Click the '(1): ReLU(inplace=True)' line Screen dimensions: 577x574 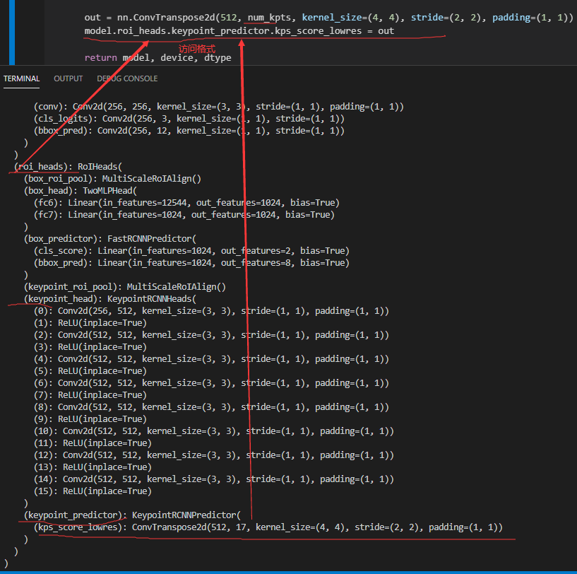(x=90, y=323)
